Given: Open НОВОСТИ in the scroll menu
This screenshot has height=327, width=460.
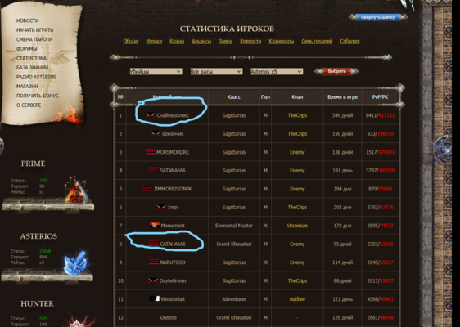Looking at the screenshot, I should (28, 20).
